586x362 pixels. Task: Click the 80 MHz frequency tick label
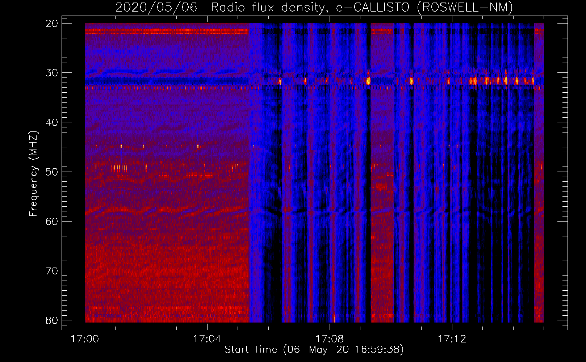(x=52, y=320)
